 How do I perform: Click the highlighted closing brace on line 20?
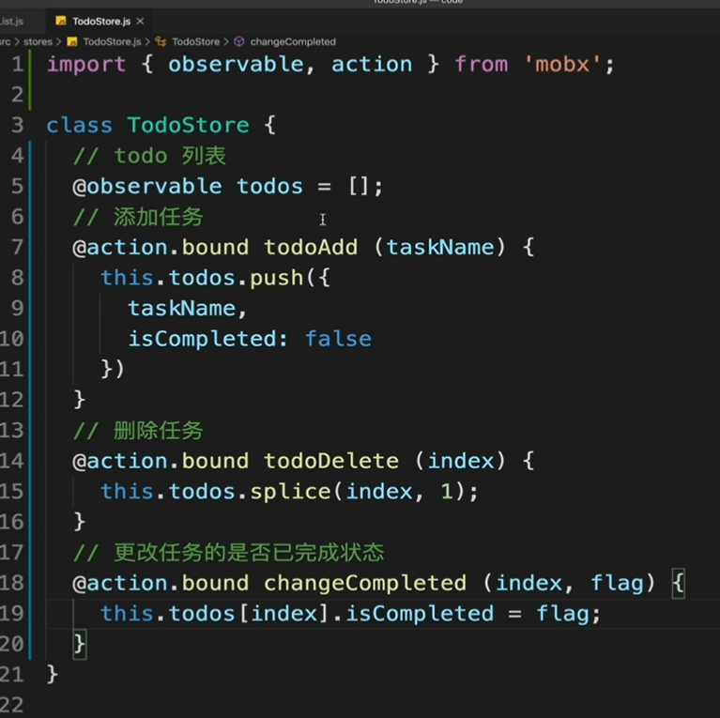pos(80,644)
